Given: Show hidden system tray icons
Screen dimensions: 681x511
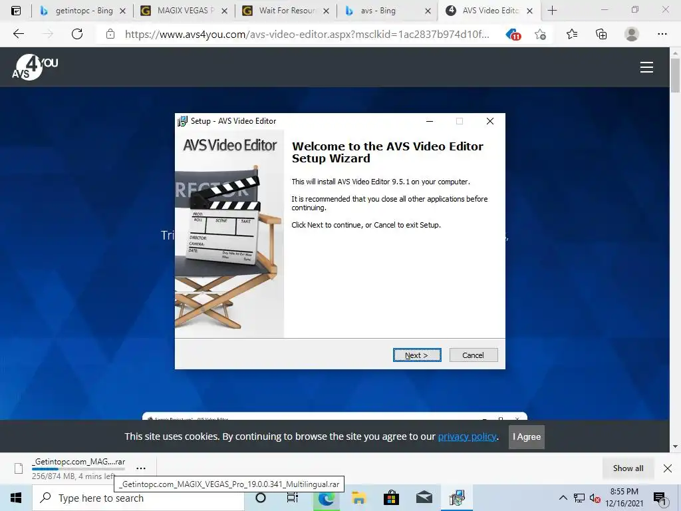Looking at the screenshot, I should coord(563,498).
